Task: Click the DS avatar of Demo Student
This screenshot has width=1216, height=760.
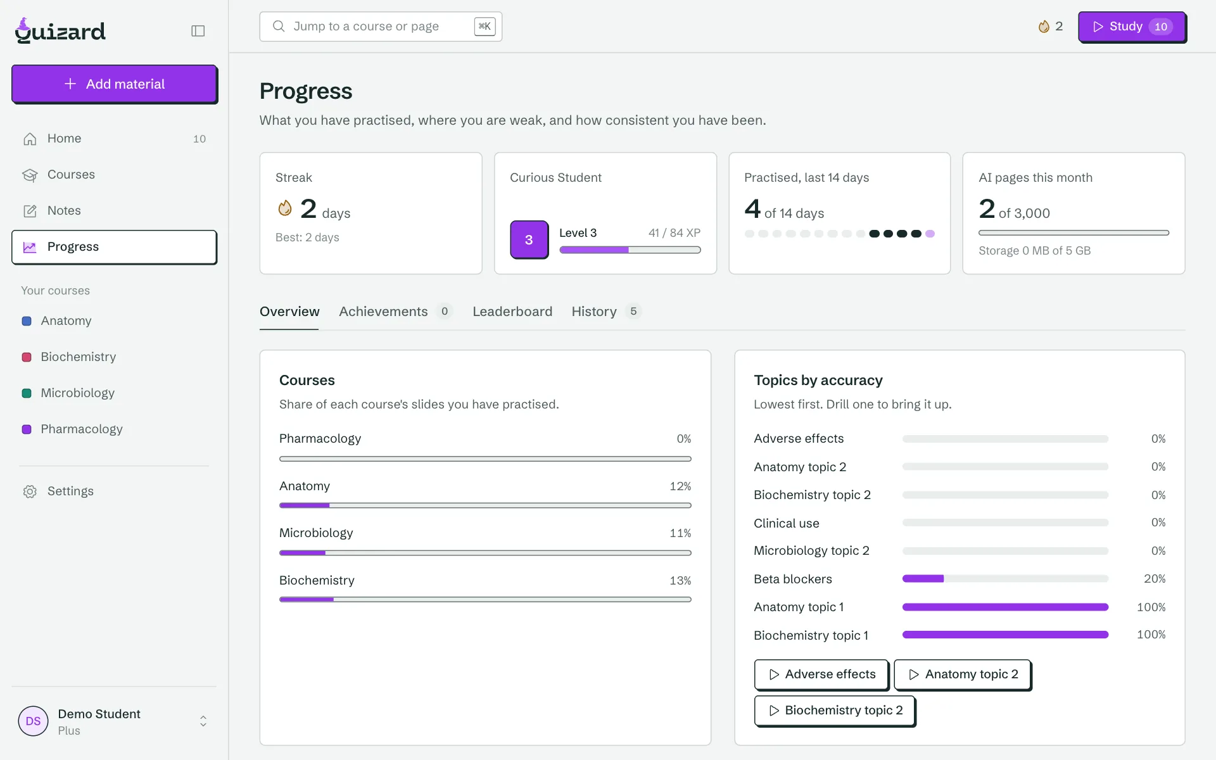Action: click(x=34, y=721)
